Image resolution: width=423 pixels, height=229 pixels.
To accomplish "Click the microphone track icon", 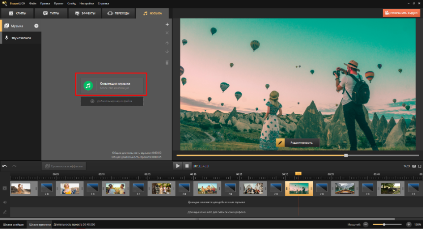I will pos(4,212).
